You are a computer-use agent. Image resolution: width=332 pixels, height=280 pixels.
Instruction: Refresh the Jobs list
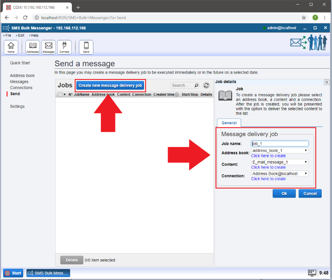(206, 85)
